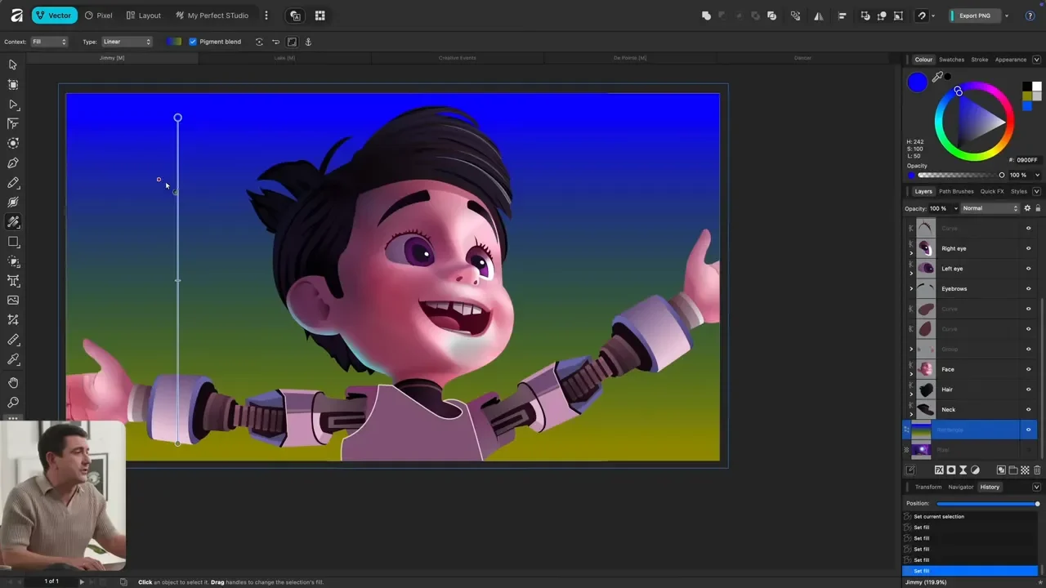
Task: Choose the Rectangle shape tool
Action: [13, 243]
